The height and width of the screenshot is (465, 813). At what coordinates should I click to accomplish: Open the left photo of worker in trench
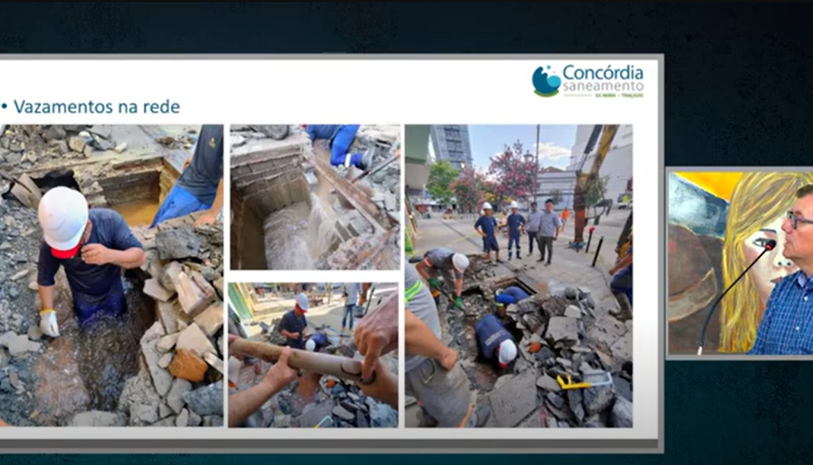(x=111, y=275)
